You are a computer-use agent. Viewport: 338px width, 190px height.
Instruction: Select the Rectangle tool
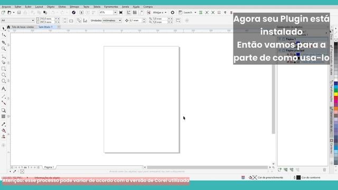click(x=4, y=69)
